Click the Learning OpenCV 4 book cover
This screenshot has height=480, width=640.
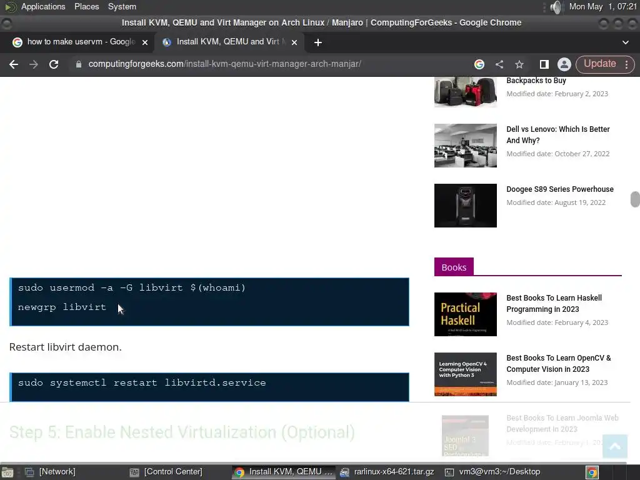coord(465,374)
